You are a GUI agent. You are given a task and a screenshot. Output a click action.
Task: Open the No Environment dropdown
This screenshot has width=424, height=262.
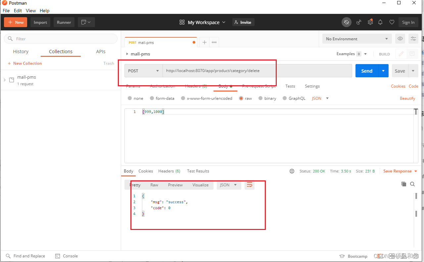(357, 39)
